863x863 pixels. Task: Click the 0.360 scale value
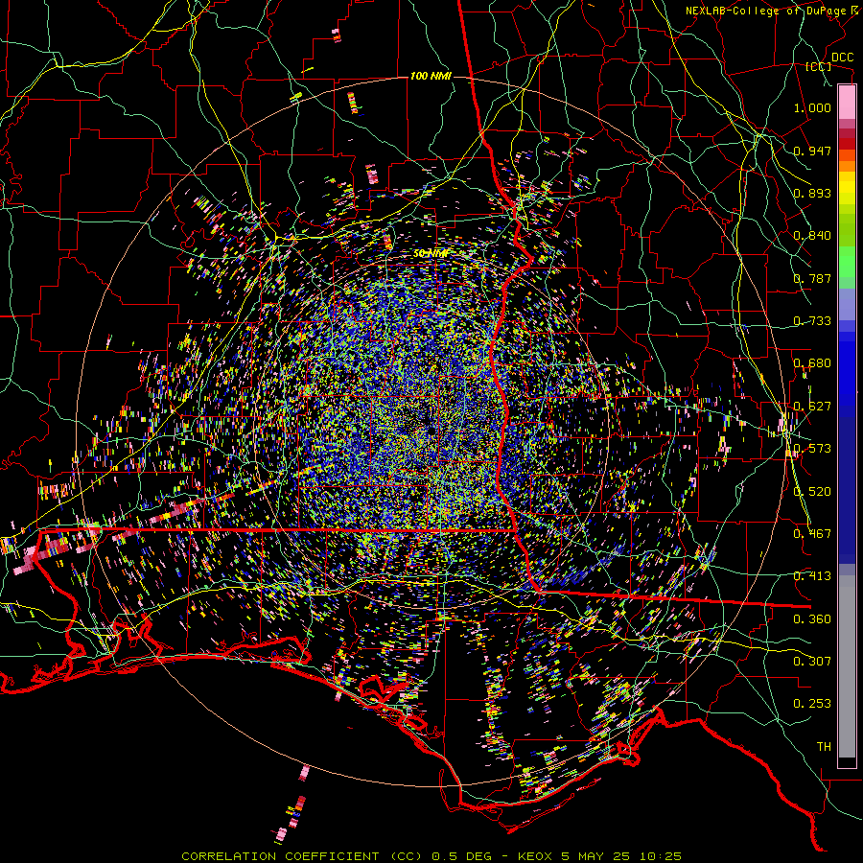point(812,619)
